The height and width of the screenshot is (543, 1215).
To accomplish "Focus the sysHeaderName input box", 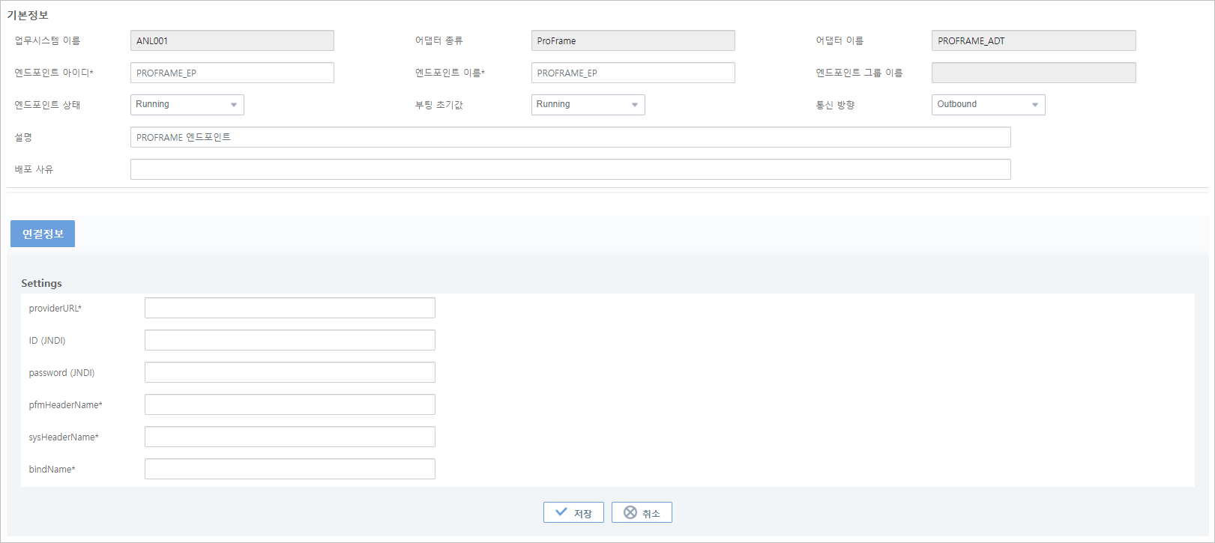I will 289,437.
